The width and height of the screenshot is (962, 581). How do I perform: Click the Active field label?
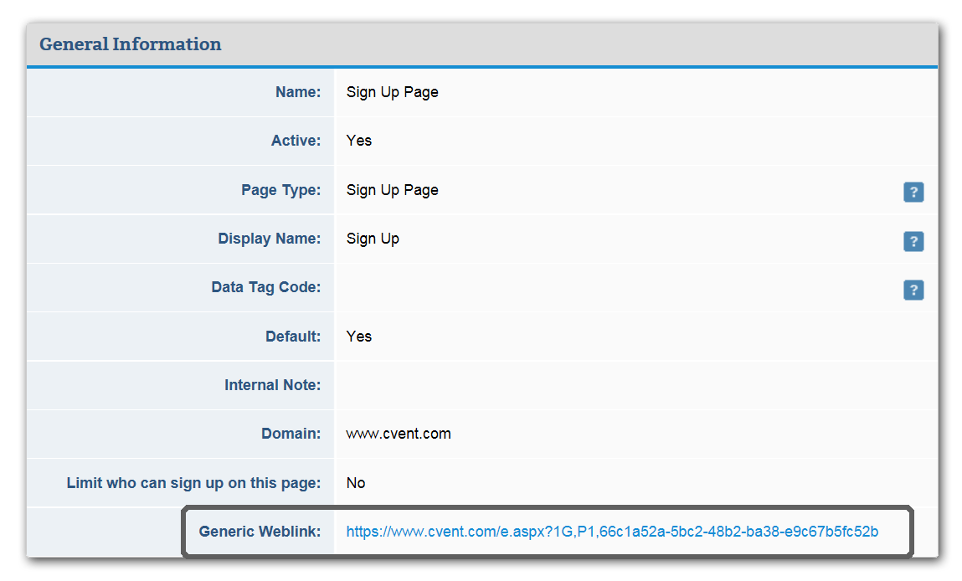(x=296, y=141)
